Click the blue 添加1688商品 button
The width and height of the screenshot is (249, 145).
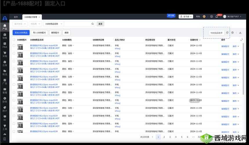coord(21,32)
